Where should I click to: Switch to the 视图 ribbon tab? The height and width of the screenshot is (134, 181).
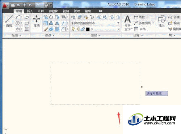66,11
